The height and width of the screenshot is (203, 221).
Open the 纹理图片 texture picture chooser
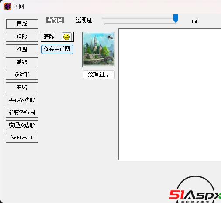[x=99, y=74]
